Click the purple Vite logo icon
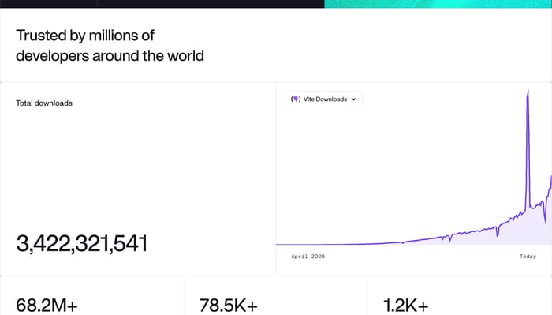Screen dimensions: 552x315 [x=296, y=99]
